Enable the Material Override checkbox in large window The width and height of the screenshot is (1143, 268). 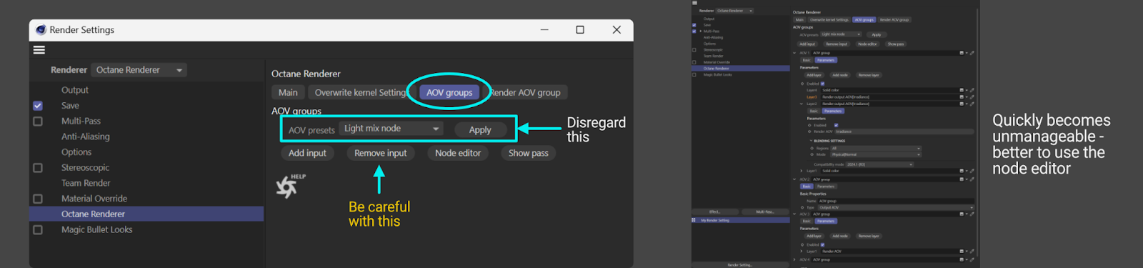tap(38, 199)
